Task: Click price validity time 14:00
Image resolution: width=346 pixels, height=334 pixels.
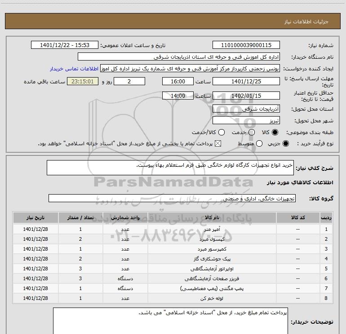Action: click(178, 96)
